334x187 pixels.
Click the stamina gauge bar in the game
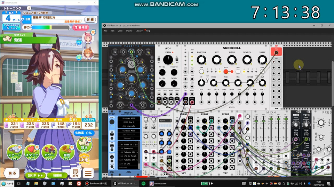pyautogui.click(x=50, y=27)
